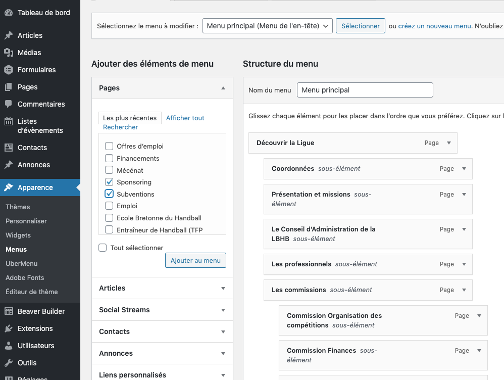Click the Beaver Builder icon
This screenshot has width=504, height=380.
[9, 311]
